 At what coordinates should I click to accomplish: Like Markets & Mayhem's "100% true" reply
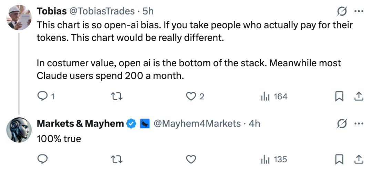191,159
